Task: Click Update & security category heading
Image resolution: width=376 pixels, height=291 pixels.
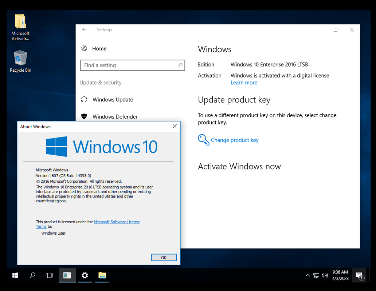Action: (101, 83)
